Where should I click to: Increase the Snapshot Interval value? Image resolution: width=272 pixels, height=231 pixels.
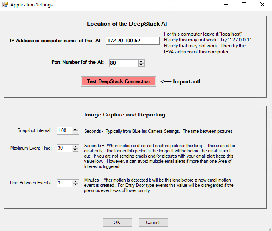[75, 129]
